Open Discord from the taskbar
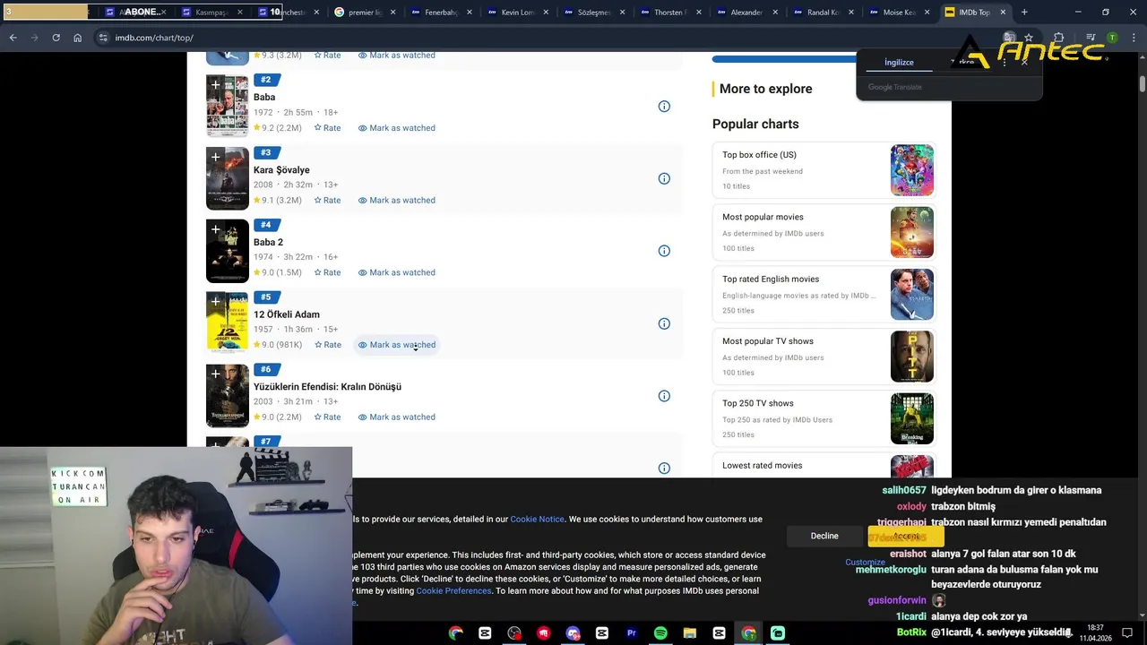This screenshot has width=1147, height=645. pos(573,633)
